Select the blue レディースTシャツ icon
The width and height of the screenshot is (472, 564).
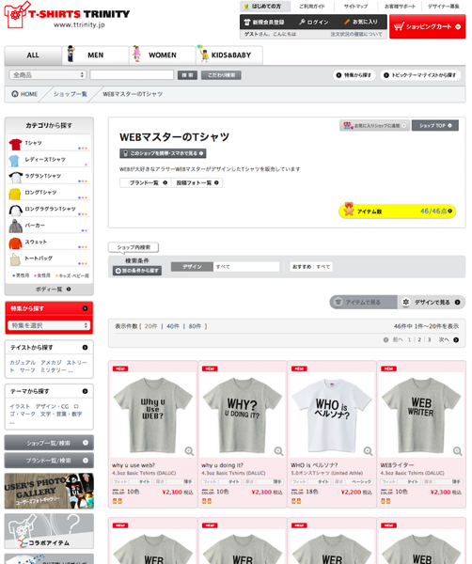14,161
